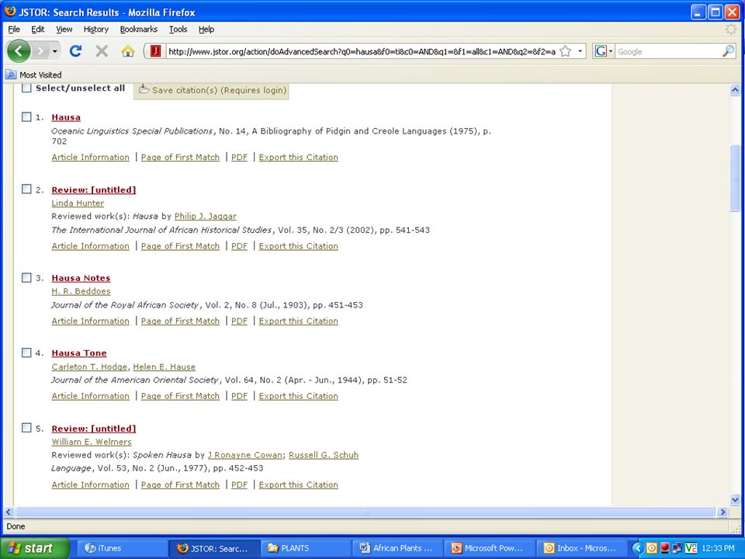
Task: Open PDF for the Hausa Tone result
Action: point(240,396)
